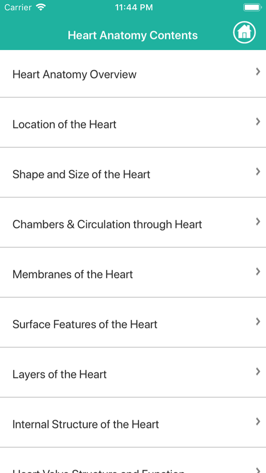Tap the clock showing 11:44 PM
Screen dimensions: 266x473
134,7
